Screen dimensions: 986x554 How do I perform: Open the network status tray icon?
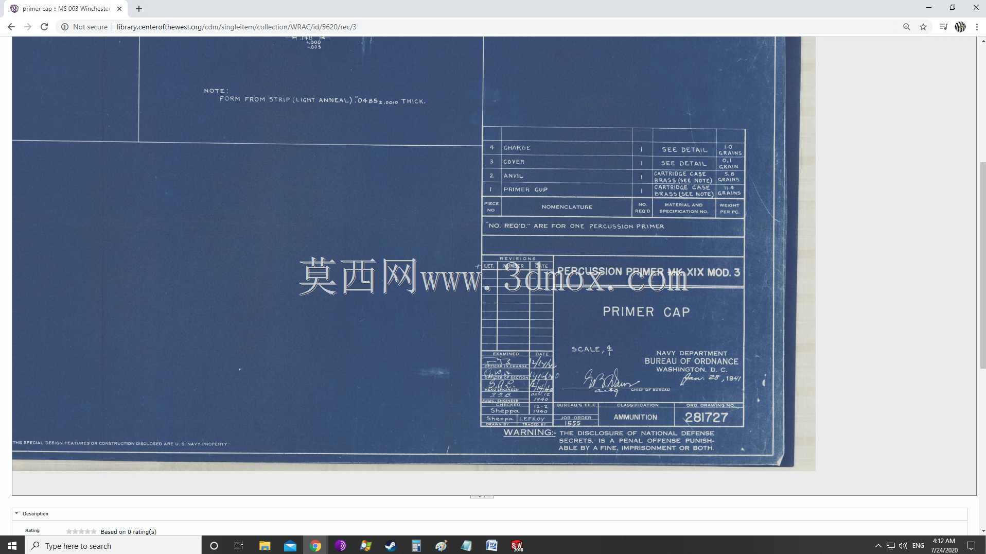[x=891, y=546]
